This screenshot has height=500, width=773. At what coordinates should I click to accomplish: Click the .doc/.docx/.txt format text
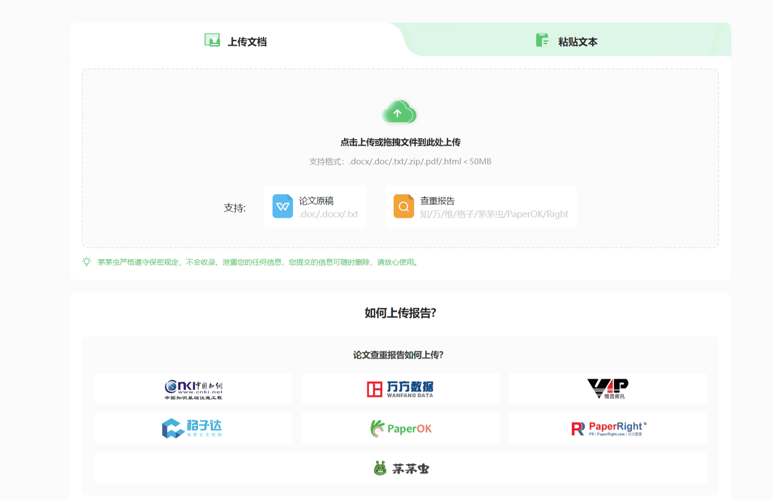coord(328,214)
